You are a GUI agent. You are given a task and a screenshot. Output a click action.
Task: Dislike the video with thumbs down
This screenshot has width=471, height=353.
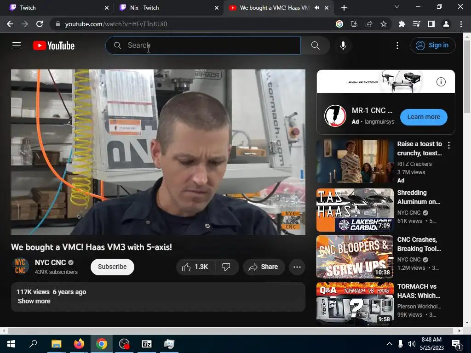[x=226, y=267]
